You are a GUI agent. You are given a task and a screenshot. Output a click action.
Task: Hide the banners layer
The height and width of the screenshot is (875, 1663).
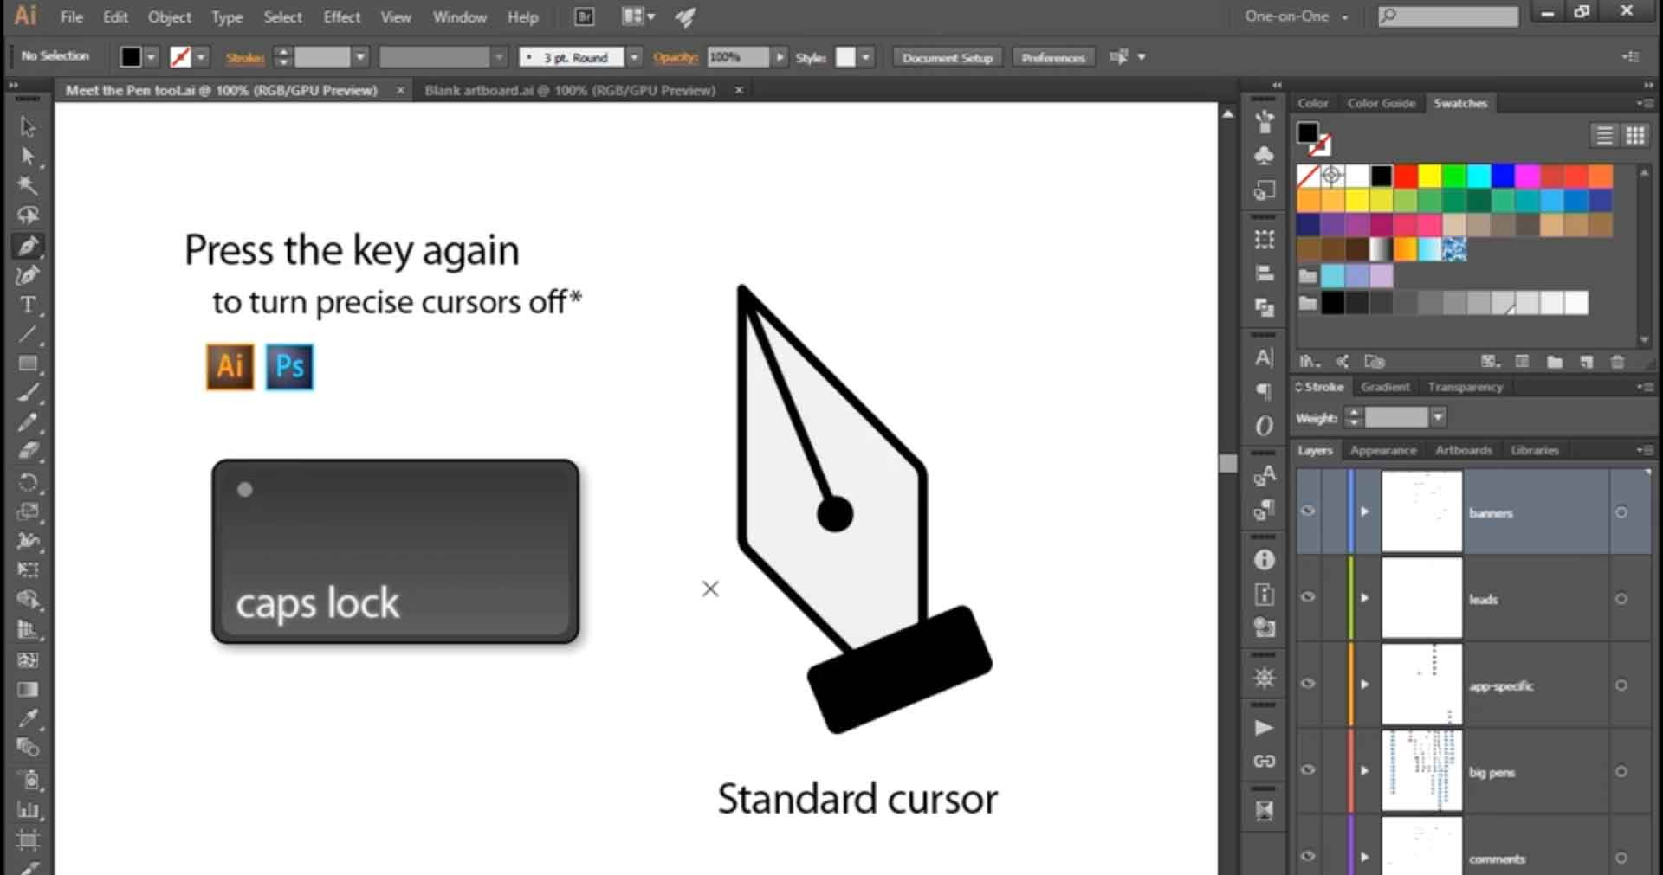tap(1308, 511)
